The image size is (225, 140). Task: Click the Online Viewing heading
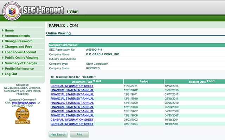coord(58,33)
